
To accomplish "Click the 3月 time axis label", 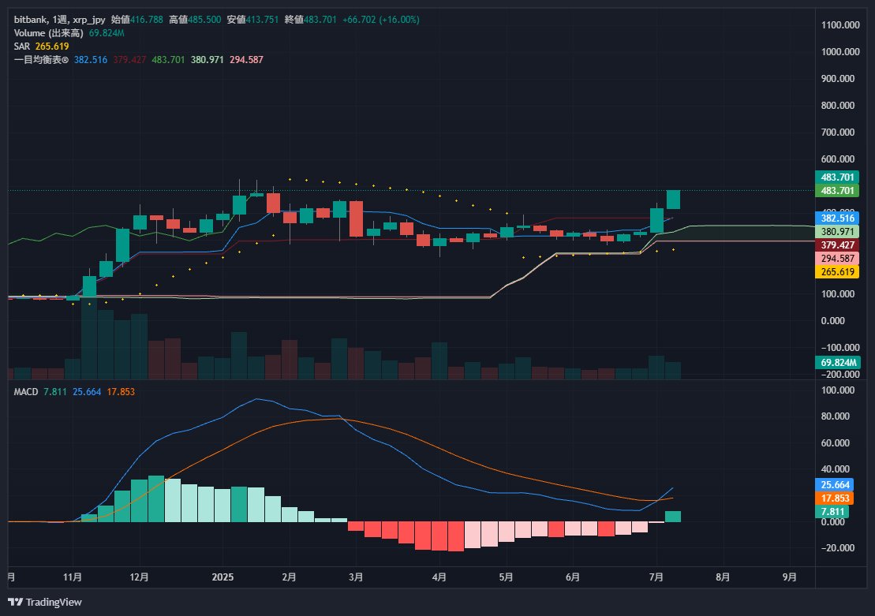I will coord(356,577).
